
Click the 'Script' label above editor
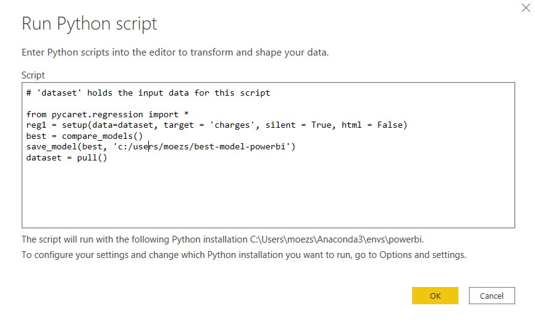pos(33,75)
